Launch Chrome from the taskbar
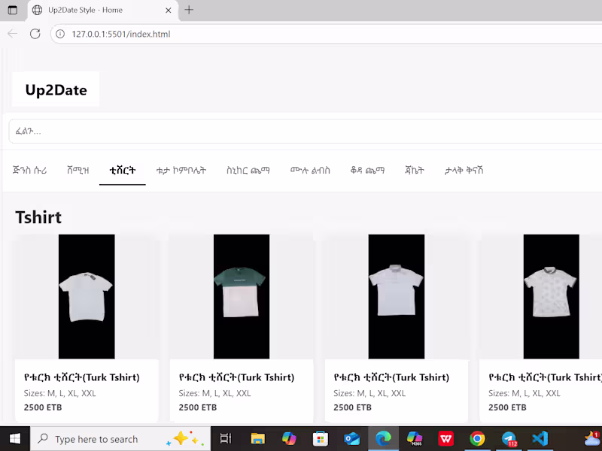The image size is (602, 451). [478, 438]
